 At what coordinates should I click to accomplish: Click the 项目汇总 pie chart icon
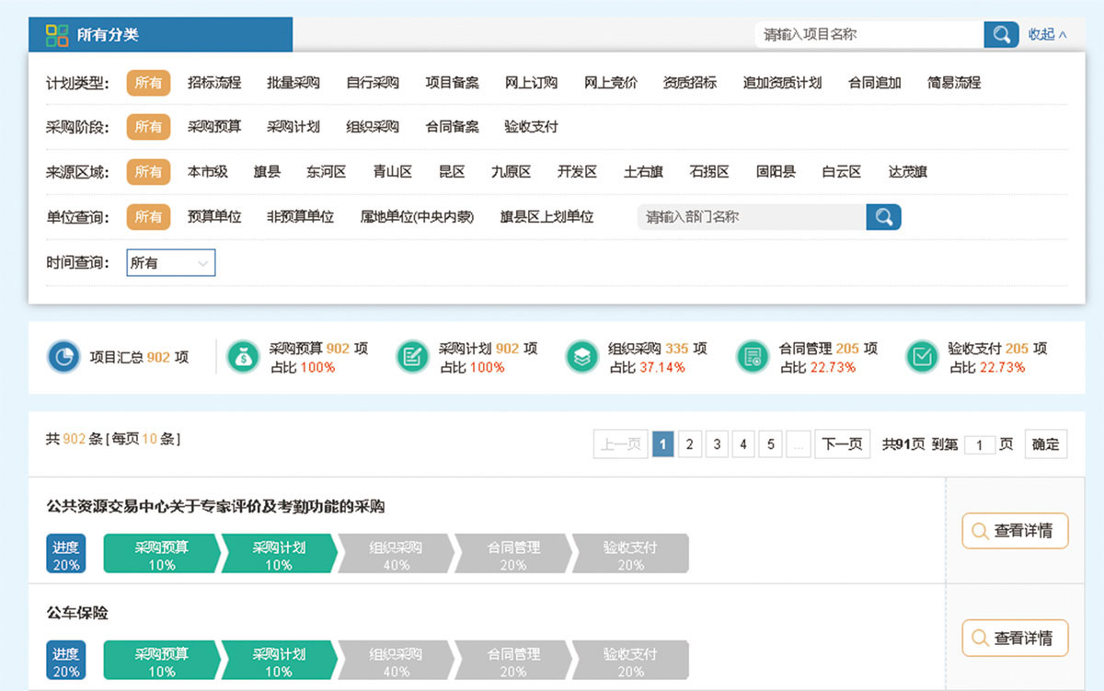[64, 357]
